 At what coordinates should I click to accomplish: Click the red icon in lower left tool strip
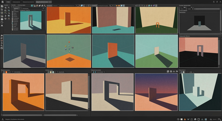pyautogui.click(x=2, y=41)
